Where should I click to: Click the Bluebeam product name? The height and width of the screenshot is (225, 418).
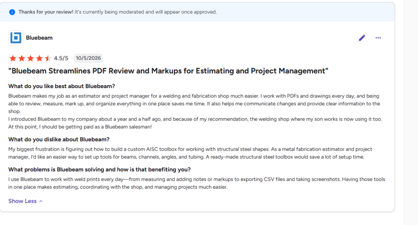point(39,38)
